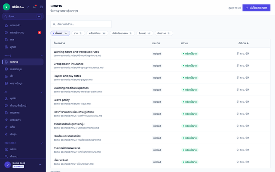Expand the Demo Seed account menu chevron
Image resolution: width=275 pixels, height=172 pixels.
(x=40, y=165)
